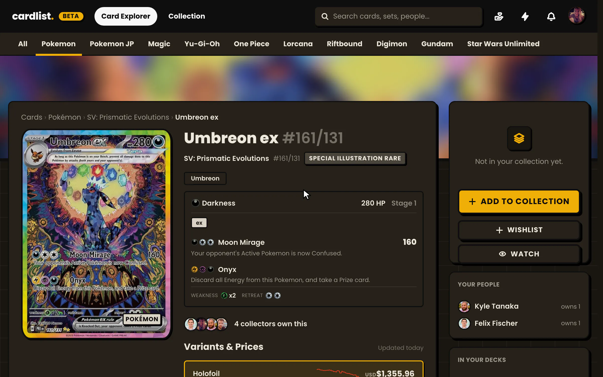This screenshot has height=377, width=603.
Task: Toggle Watch for this card
Action: (519, 254)
